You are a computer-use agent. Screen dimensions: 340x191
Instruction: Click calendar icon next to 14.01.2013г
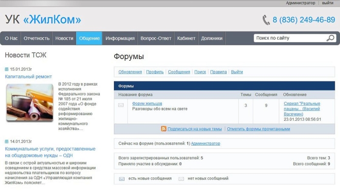[x=7, y=141]
